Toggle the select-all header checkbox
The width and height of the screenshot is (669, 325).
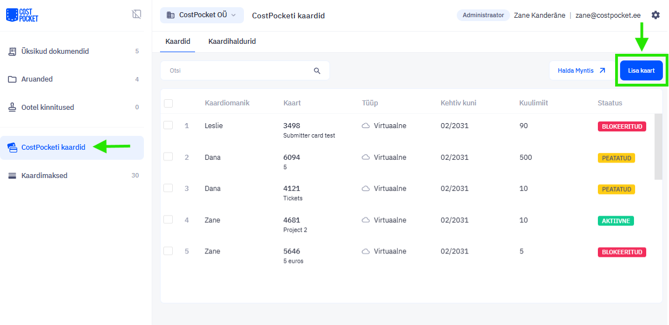pyautogui.click(x=168, y=103)
